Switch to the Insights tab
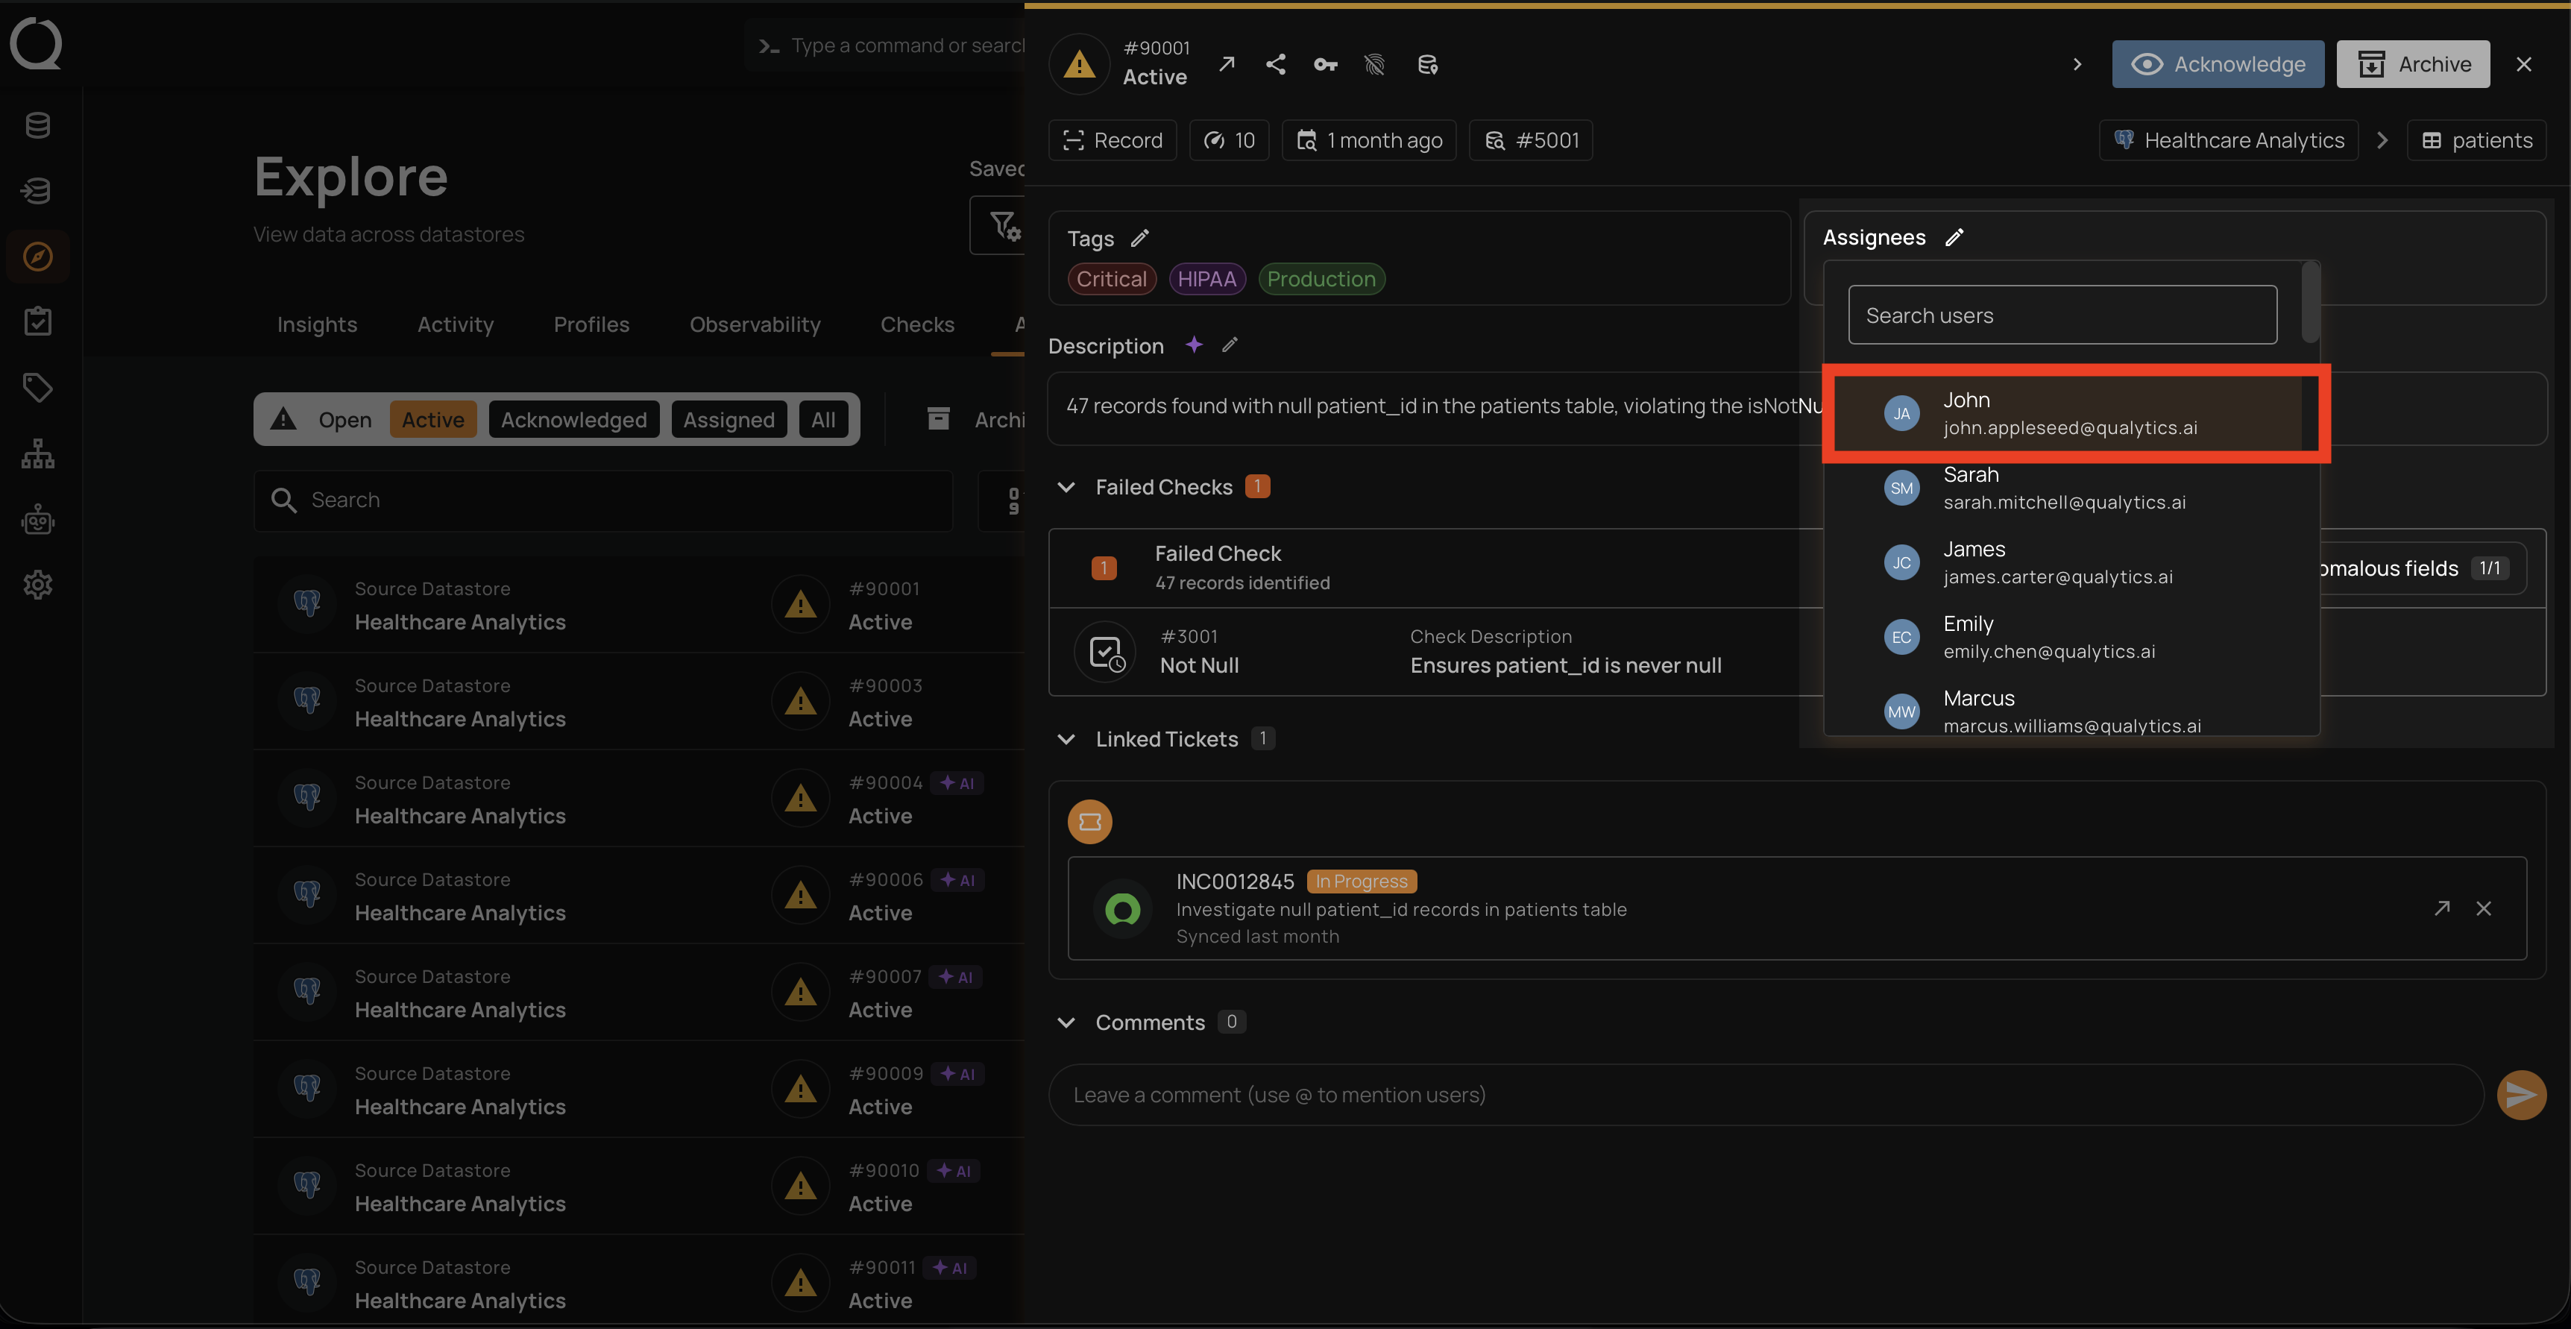The image size is (2571, 1329). [x=318, y=324]
